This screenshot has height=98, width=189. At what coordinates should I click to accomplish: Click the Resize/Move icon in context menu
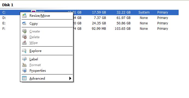point(24,15)
